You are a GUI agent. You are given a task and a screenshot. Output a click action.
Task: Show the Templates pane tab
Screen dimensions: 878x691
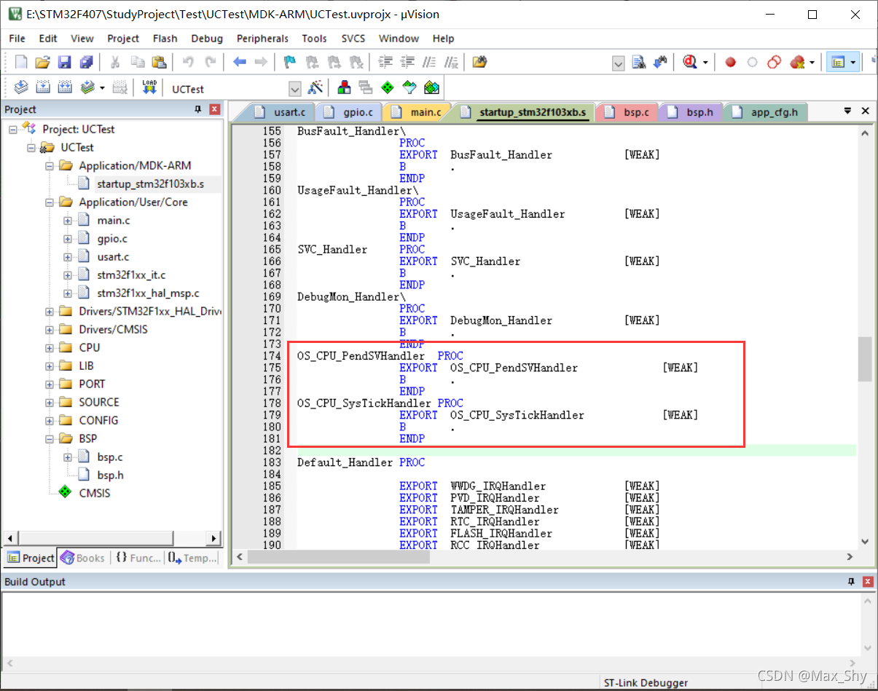click(192, 558)
